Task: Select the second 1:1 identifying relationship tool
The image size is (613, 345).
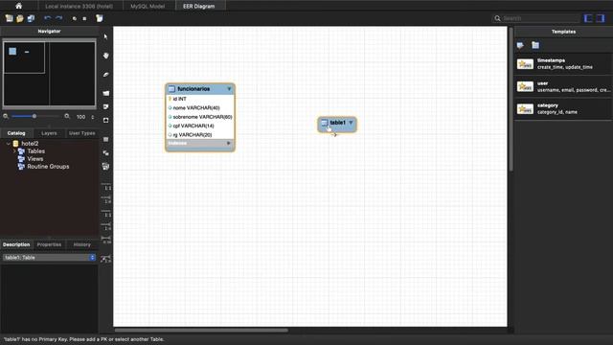Action: coord(106,213)
